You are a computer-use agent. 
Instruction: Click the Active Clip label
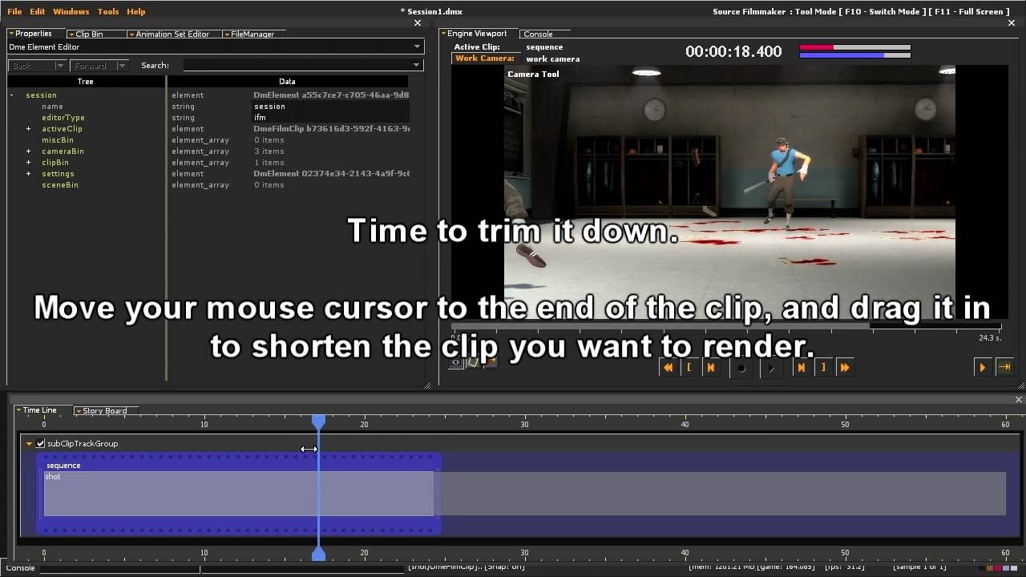click(477, 47)
